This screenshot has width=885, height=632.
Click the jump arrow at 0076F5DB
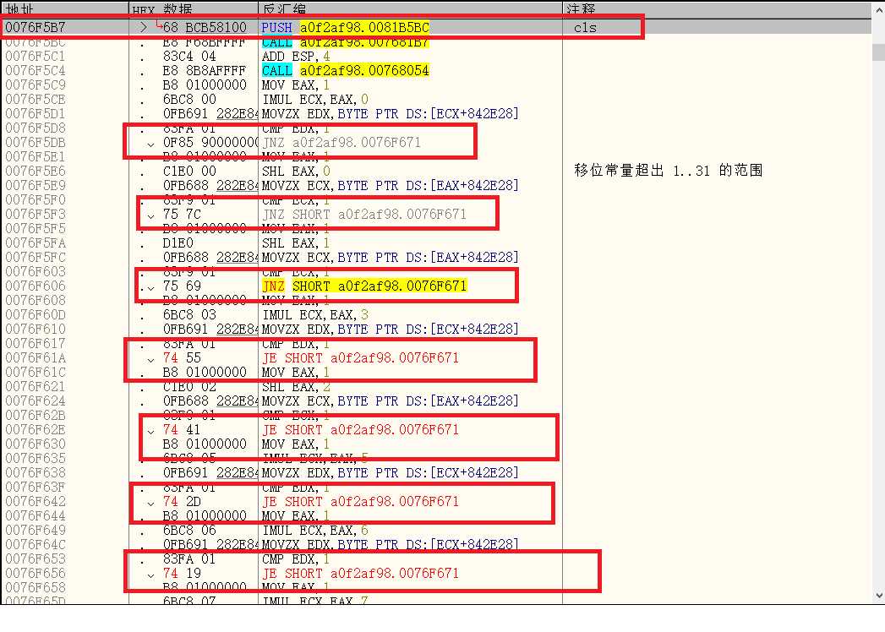pyautogui.click(x=150, y=144)
